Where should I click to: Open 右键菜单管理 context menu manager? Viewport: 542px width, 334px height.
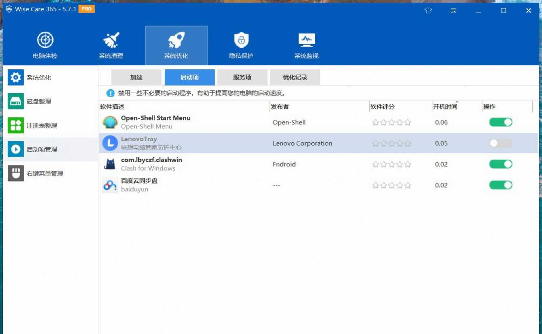tap(50, 173)
